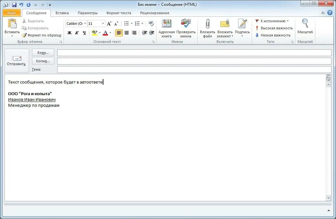Toggle bold Ж formatting
This screenshot has width=336, height=219.
[69, 33]
